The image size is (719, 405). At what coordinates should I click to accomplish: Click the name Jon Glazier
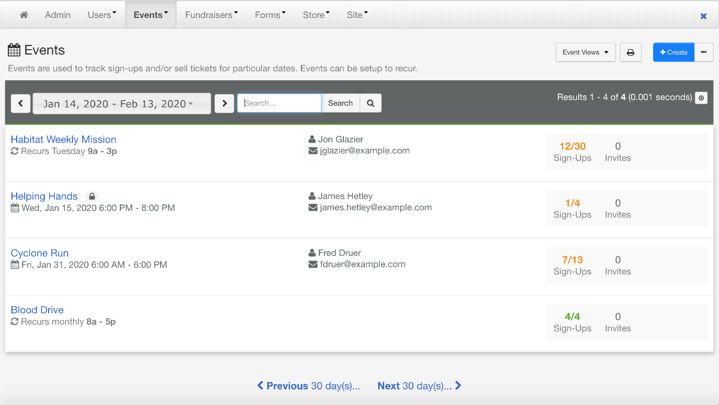click(x=341, y=140)
